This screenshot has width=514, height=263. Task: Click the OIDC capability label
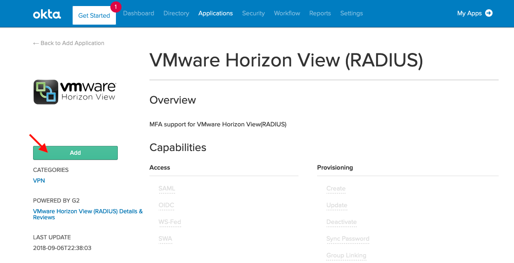166,205
